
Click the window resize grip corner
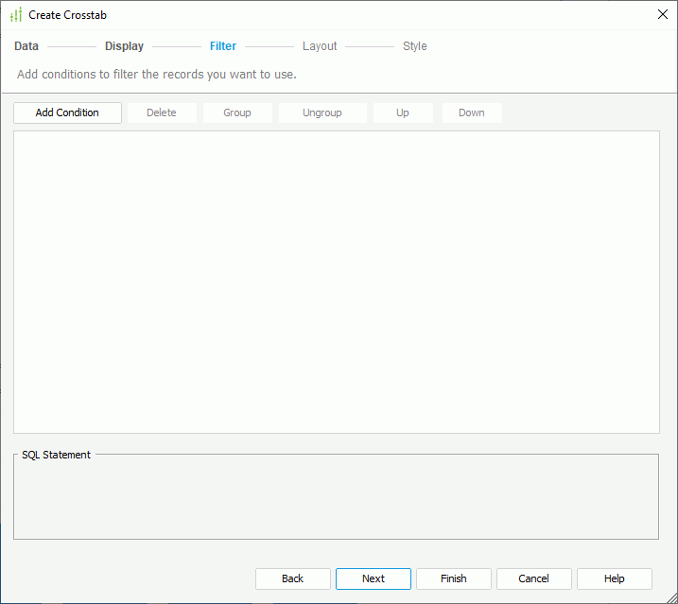pos(671,597)
